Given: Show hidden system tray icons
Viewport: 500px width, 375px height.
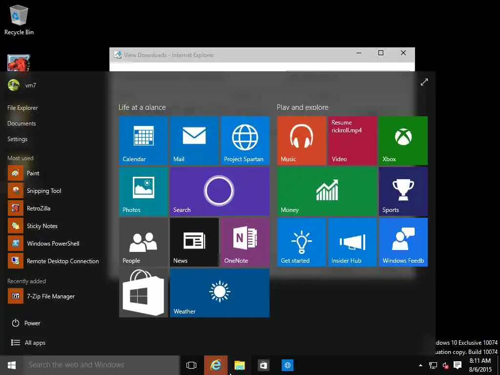Looking at the screenshot, I should 420,365.
